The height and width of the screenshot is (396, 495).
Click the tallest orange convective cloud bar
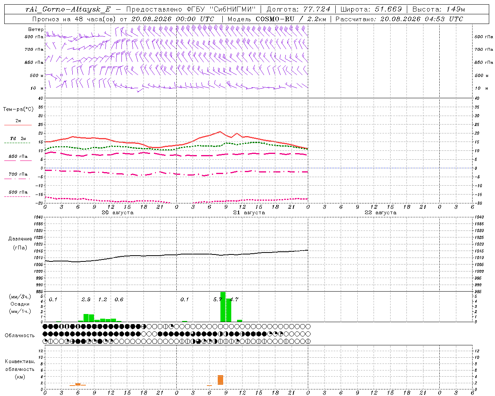tap(220, 380)
